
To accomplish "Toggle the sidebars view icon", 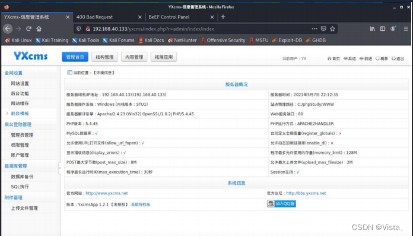I will pos(383,29).
